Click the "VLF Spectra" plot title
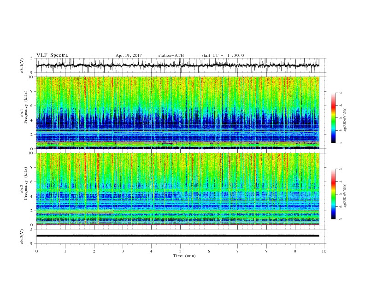The width and height of the screenshot is (365, 282). pyautogui.click(x=52, y=55)
